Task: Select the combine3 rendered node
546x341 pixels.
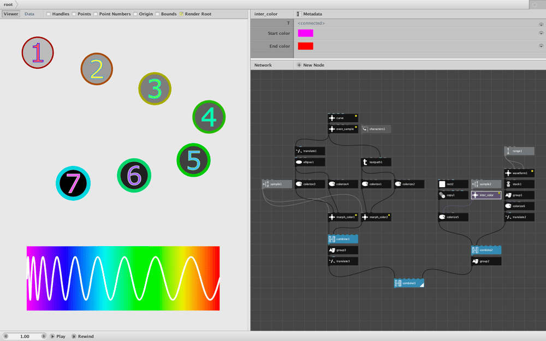Action: (409, 283)
